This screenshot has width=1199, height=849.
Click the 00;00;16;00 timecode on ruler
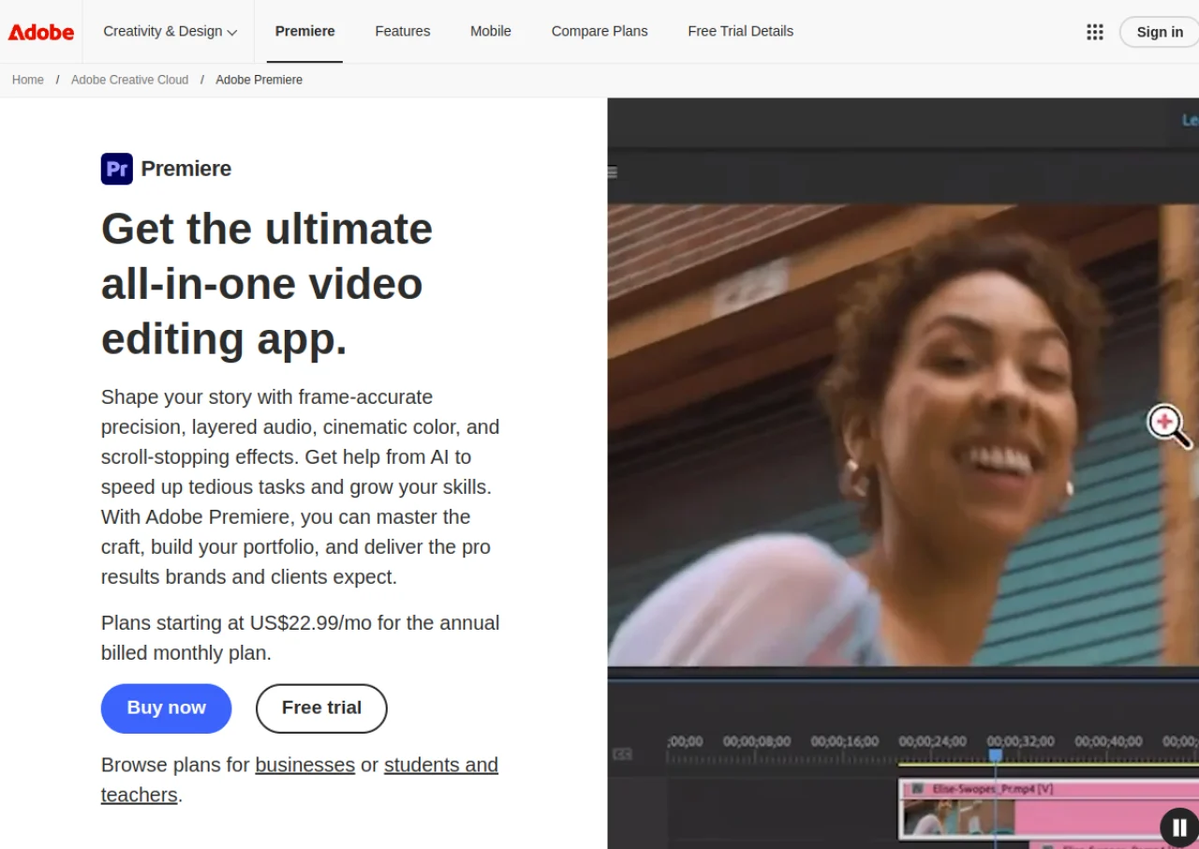tap(845, 741)
